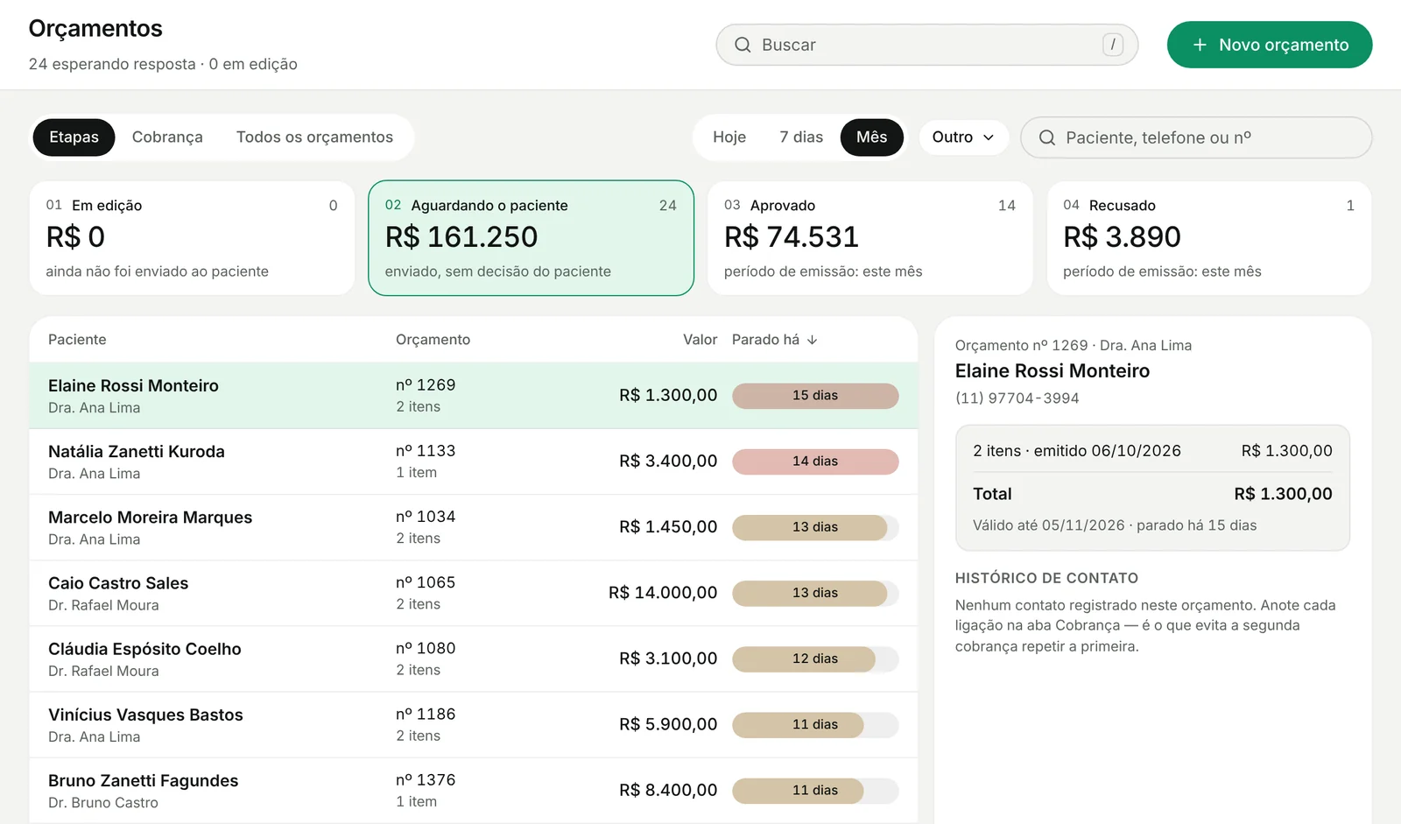Open Cláudia Espósito Coelho budget row
1401x824 pixels.
(x=474, y=658)
